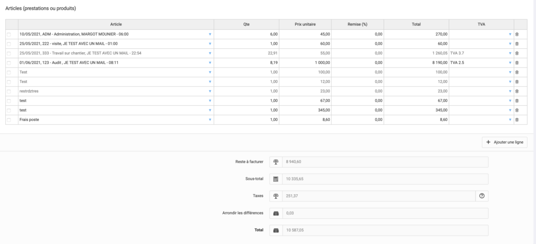536x244 pixels.
Task: Remove the restrdztres line with trash icon
Action: (517, 91)
